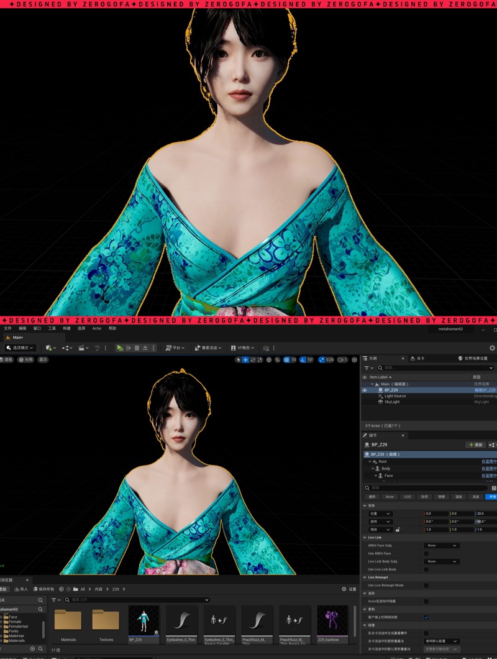
Task: Click the outliner filter icon
Action: tap(368, 368)
